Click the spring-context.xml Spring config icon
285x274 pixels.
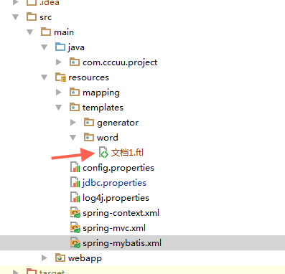point(75,212)
